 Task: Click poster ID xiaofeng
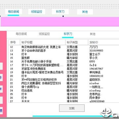click(x=95, y=91)
